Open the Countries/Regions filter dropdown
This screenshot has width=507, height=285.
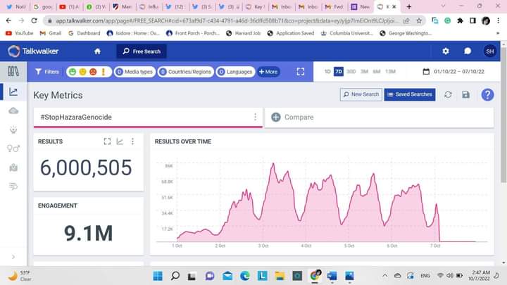coord(186,72)
